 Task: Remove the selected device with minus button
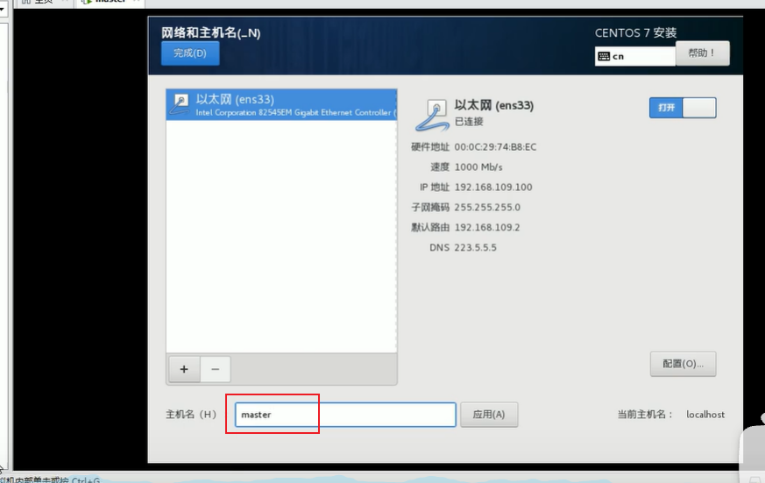click(216, 369)
